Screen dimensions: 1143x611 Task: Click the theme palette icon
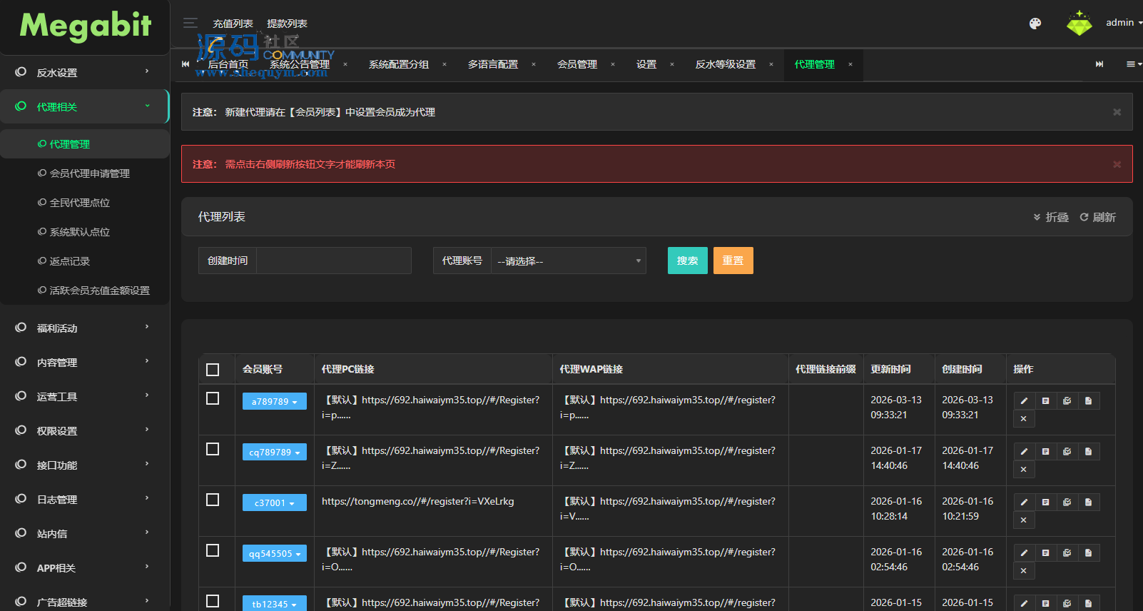click(1035, 24)
